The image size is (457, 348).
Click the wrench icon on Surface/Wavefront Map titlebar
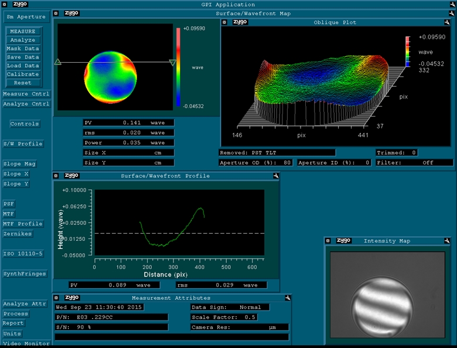coord(451,13)
